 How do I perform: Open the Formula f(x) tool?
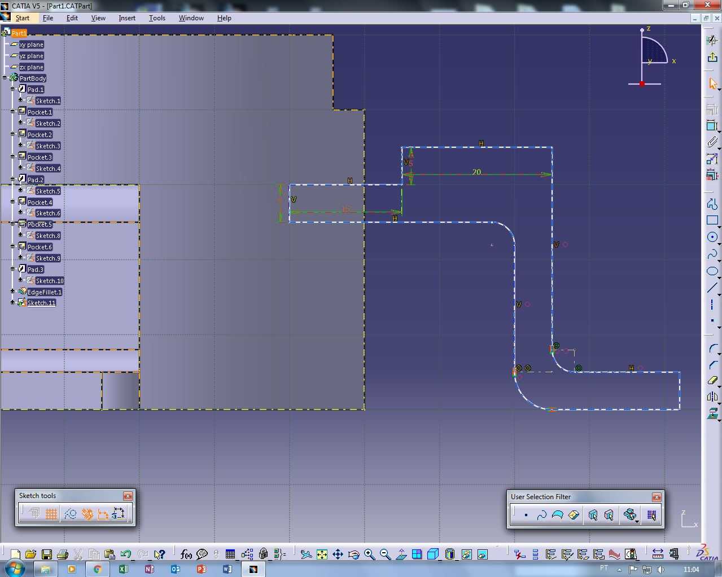tap(186, 554)
